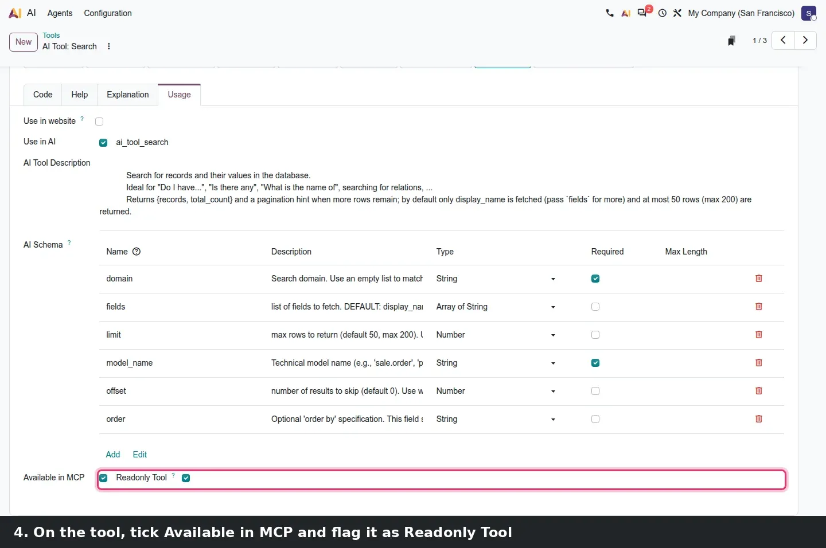Open the Type dropdown for domain
This screenshot has height=548, width=826.
(497, 279)
